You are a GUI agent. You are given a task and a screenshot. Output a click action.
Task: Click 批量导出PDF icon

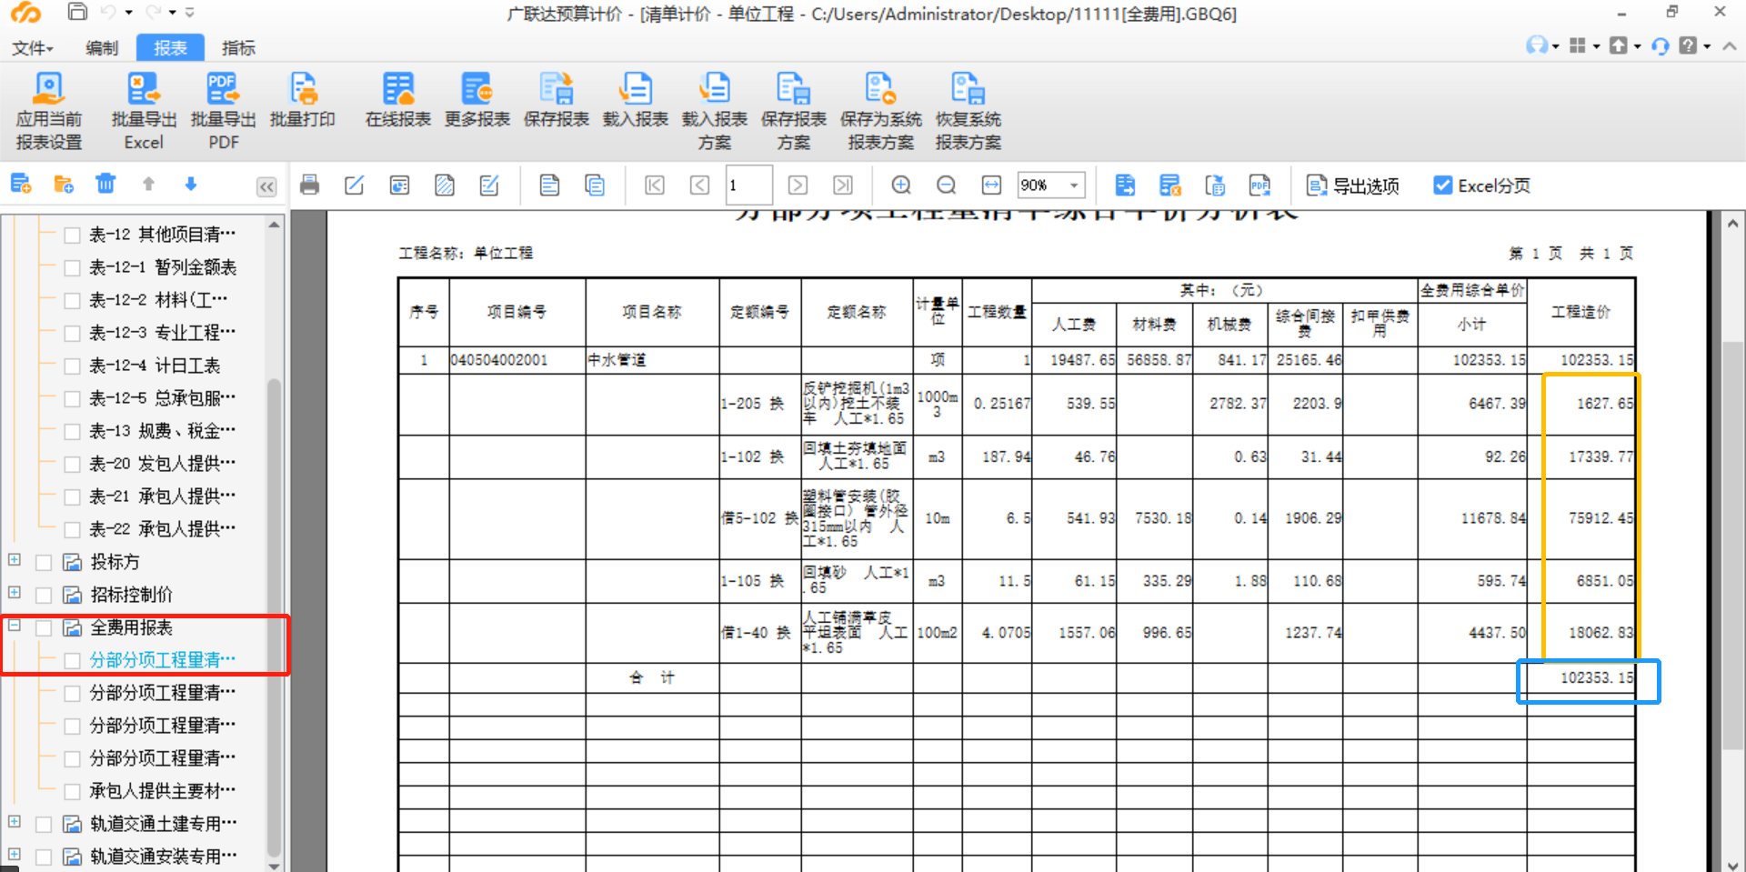(x=223, y=111)
